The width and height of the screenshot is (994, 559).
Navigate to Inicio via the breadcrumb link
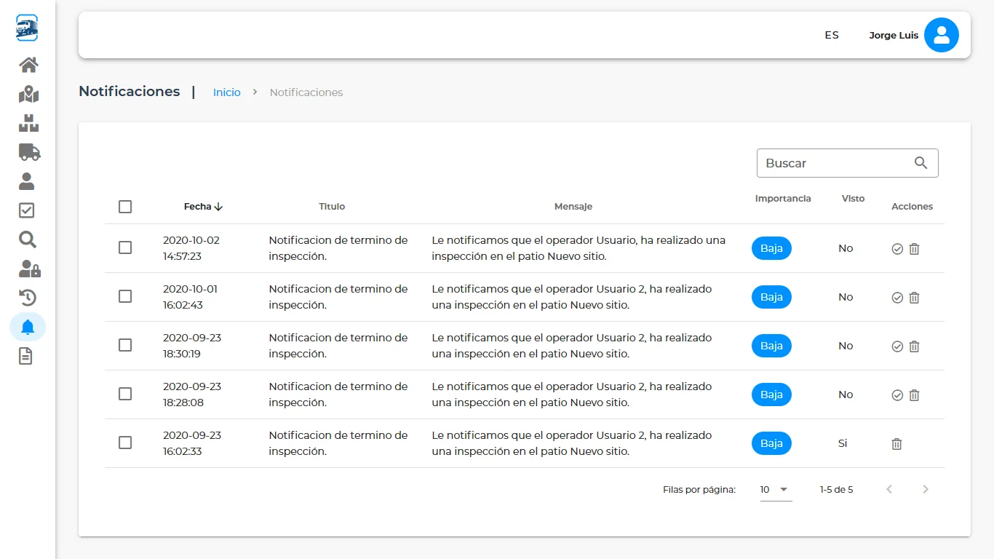(x=226, y=92)
